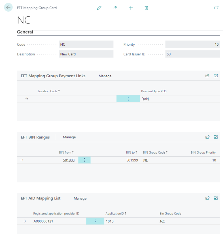Screen dimensions: 223x234
Task: Click the share icon in the card header
Action: point(115,8)
